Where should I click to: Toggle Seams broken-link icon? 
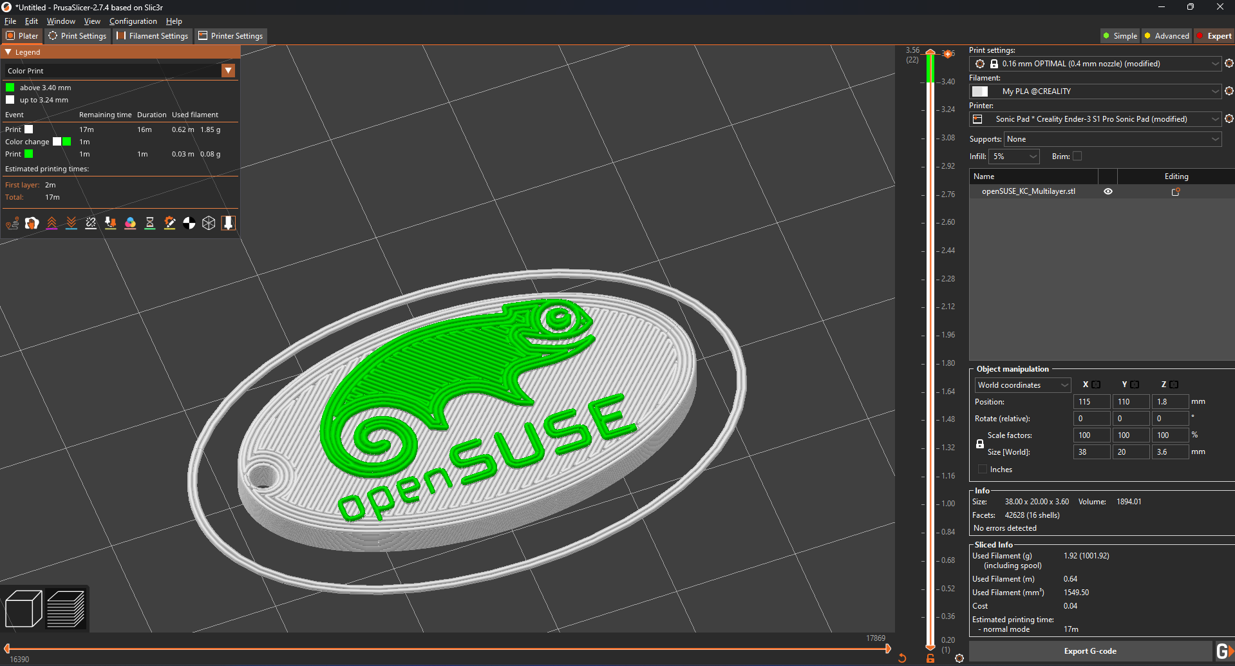click(x=91, y=223)
